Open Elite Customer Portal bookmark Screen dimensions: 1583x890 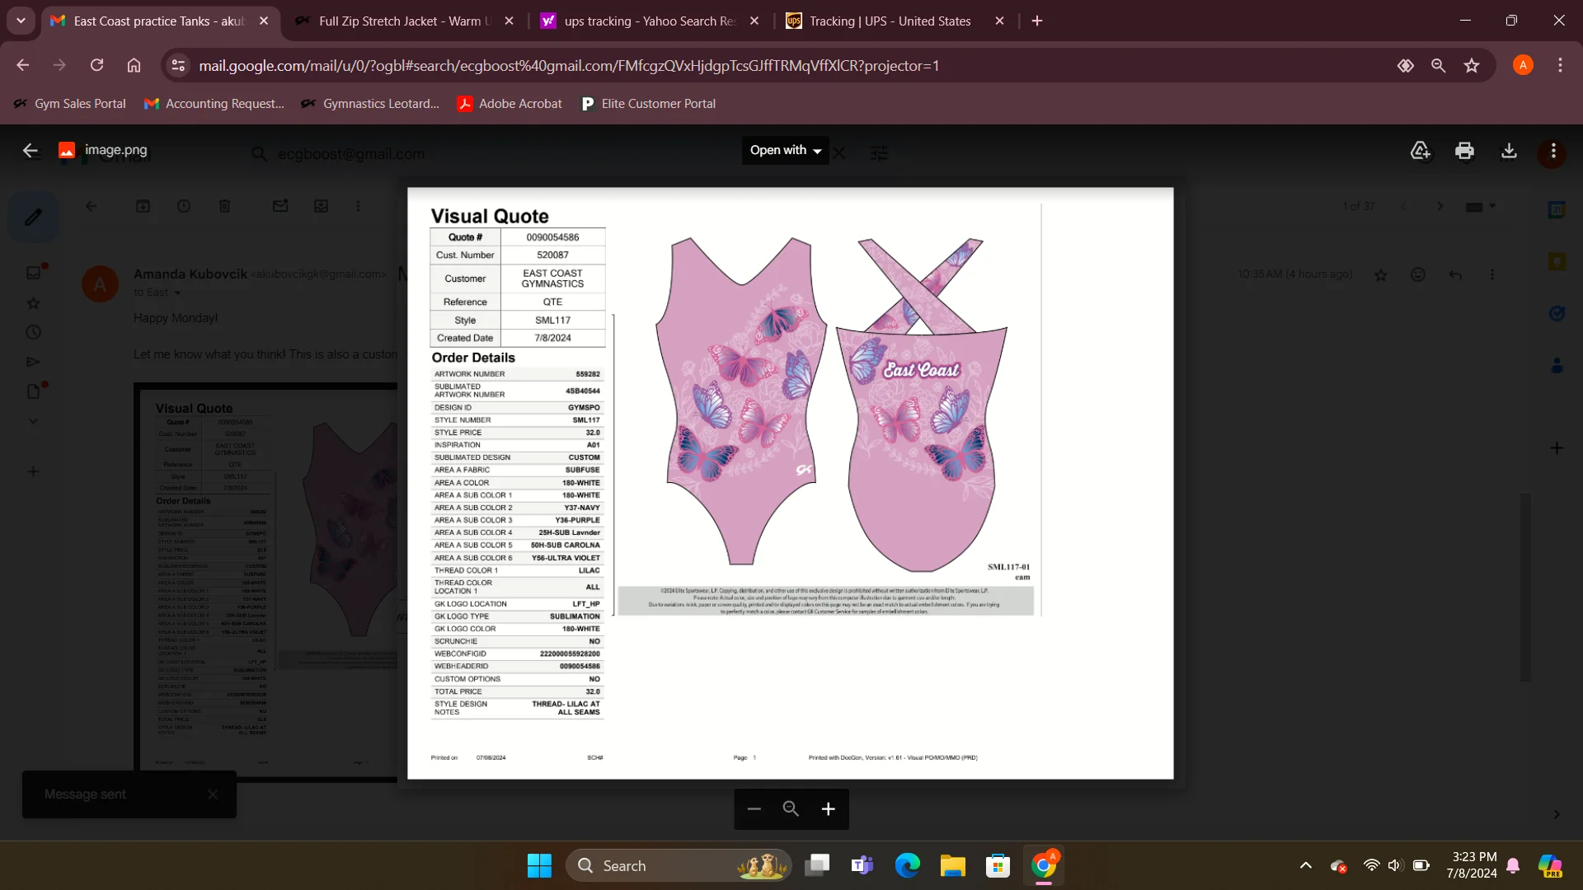[x=649, y=104]
